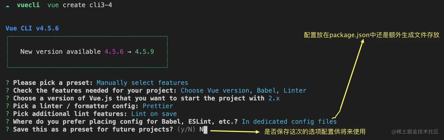Viewport: 444px width, 140px height.
Task: Click the question mark before "Pick a linter"
Action: (7, 106)
